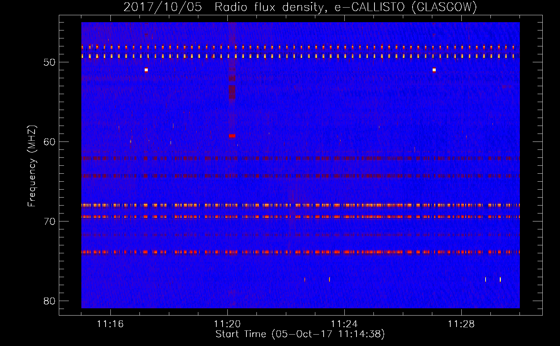Click the 60 frequency tick label

point(49,142)
